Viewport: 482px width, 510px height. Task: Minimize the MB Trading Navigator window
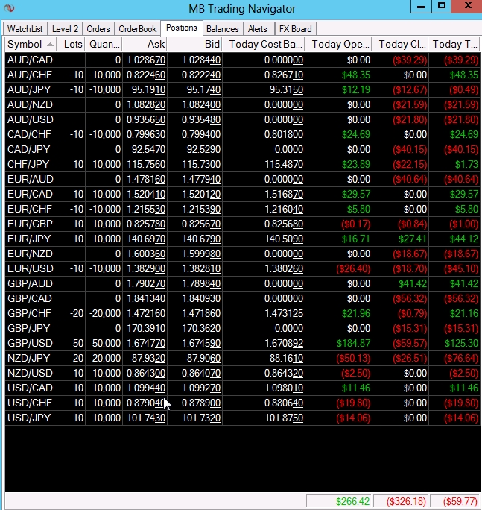point(421,6)
